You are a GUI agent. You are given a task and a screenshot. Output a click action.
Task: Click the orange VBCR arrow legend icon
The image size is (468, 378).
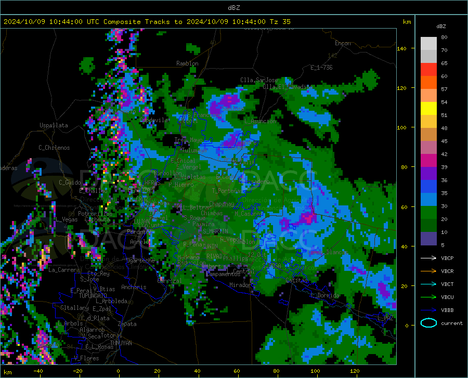pyautogui.click(x=428, y=271)
